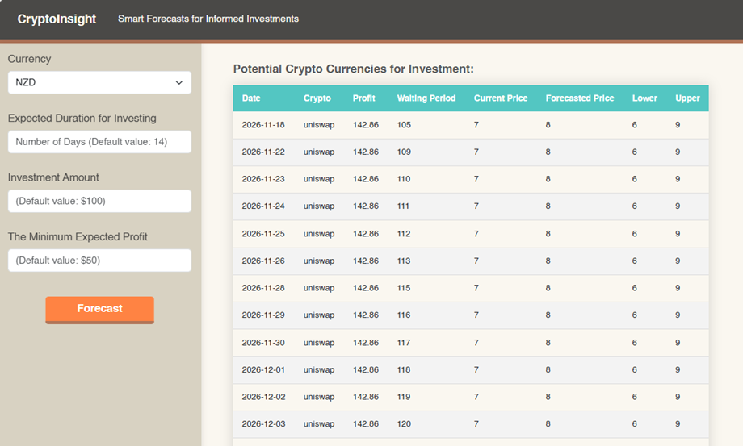Click the Forecasted Price column header
Screen dimensions: 743x446
[x=580, y=98]
